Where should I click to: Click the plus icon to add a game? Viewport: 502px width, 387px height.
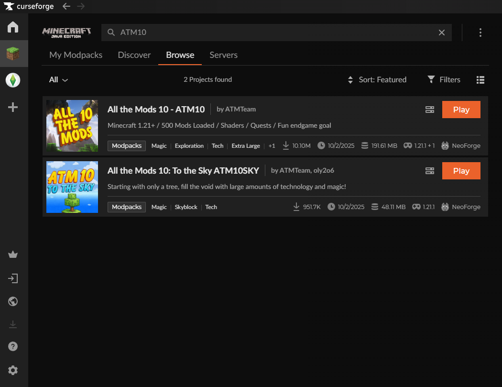click(x=13, y=107)
